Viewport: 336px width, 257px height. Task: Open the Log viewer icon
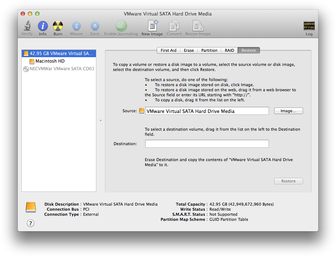pos(309,26)
